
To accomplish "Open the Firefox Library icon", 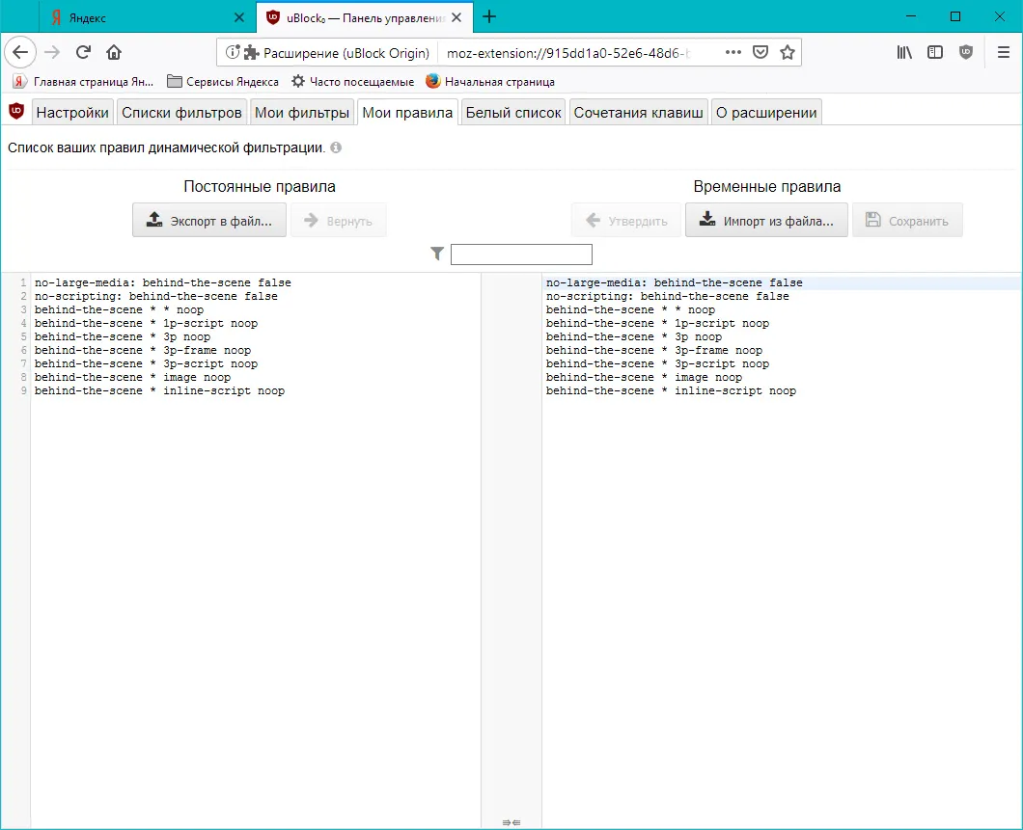I will click(x=904, y=52).
